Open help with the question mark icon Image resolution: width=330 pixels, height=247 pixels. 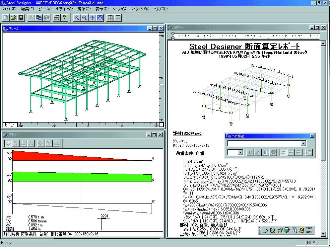pyautogui.click(x=64, y=18)
